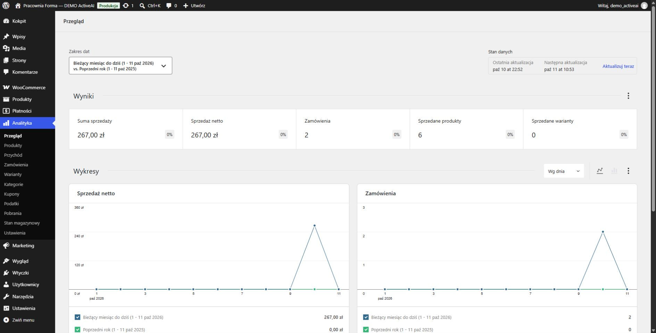Click the Produkcja environment badge
The width and height of the screenshot is (656, 333).
[x=108, y=6]
